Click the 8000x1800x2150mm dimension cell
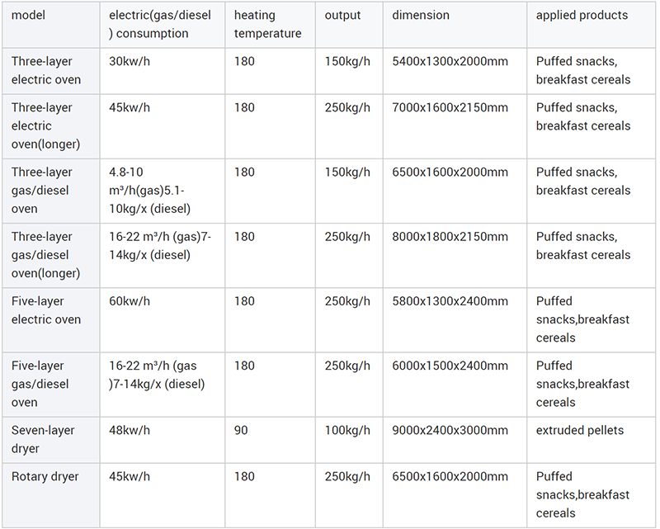This screenshot has height=529, width=660. pyautogui.click(x=455, y=255)
